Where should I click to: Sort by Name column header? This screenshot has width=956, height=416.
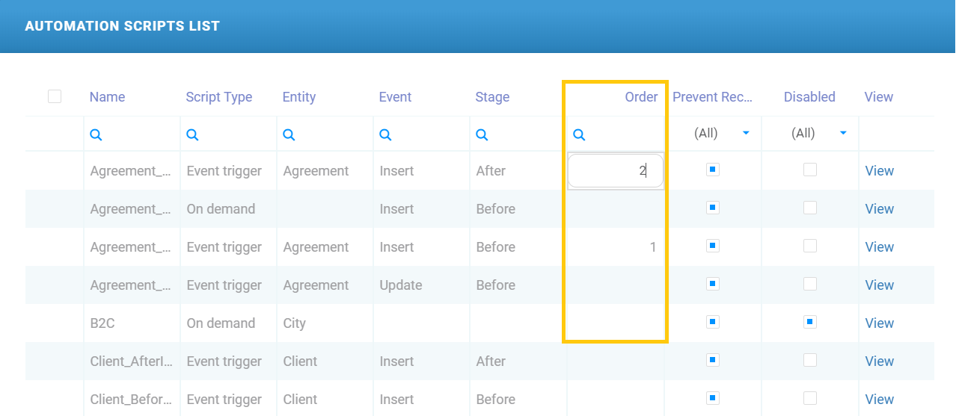107,97
